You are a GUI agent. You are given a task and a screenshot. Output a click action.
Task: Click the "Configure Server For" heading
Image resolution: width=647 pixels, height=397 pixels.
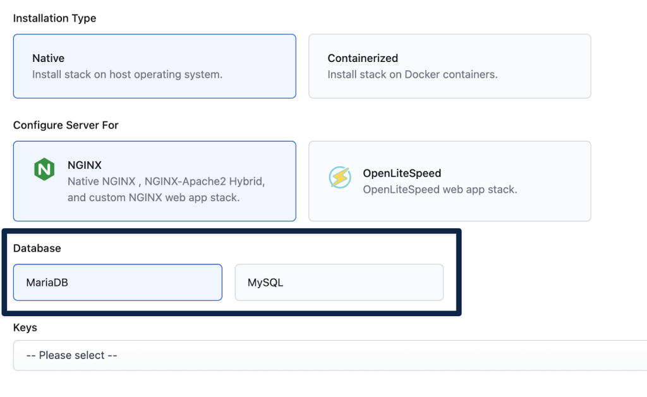[66, 125]
